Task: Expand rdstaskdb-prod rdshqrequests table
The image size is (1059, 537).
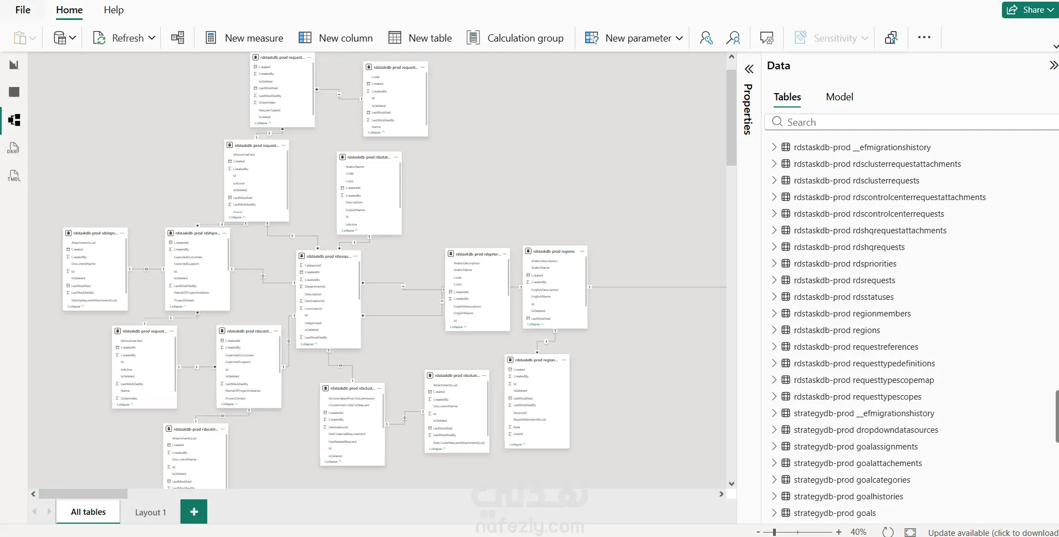Action: [x=774, y=247]
